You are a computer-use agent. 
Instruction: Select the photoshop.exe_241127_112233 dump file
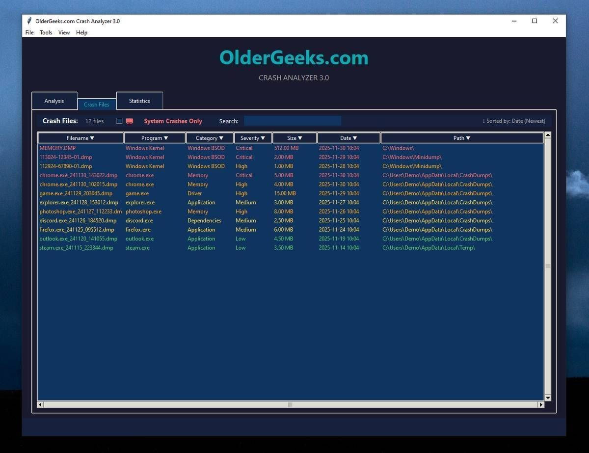point(291,212)
